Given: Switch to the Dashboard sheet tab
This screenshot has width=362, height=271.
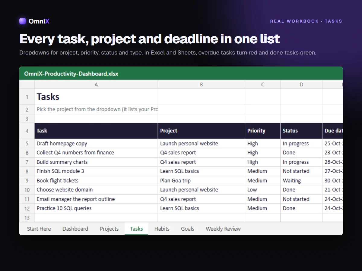Looking at the screenshot, I should click(x=75, y=229).
